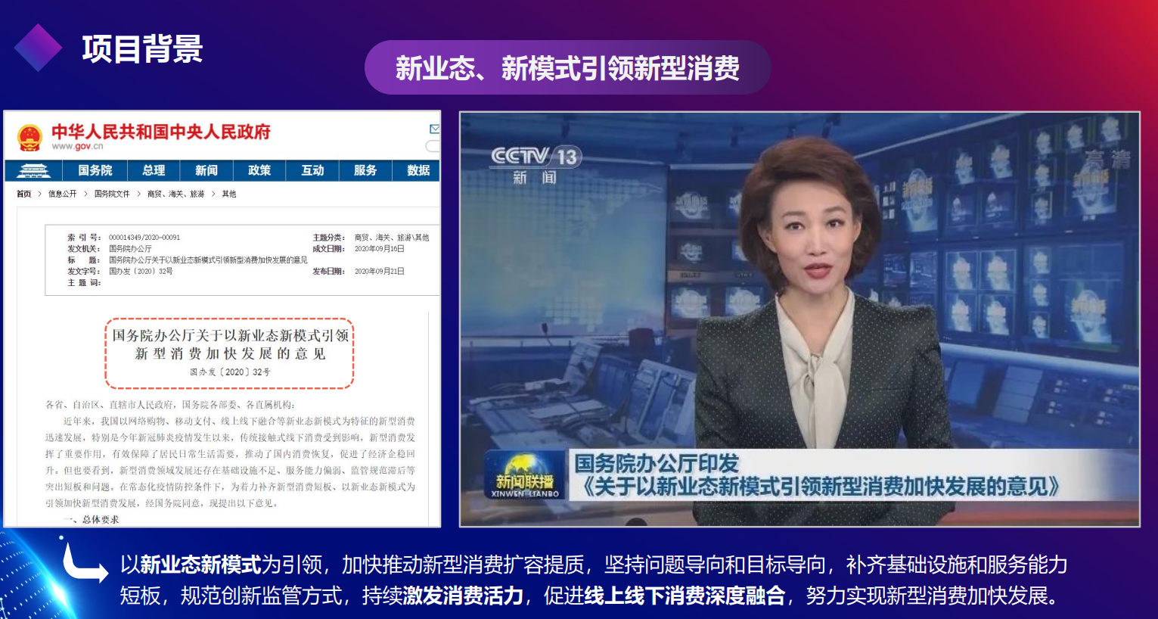Switch to the 数据 navigation tab
The width and height of the screenshot is (1158, 619).
pos(417,170)
